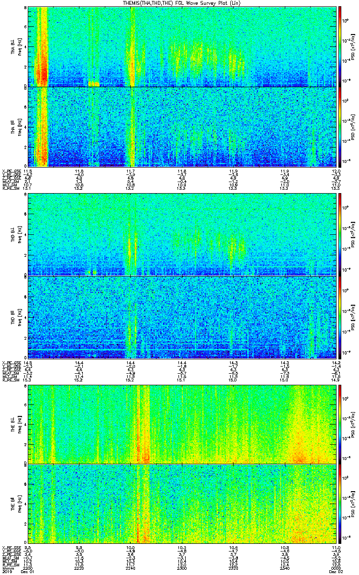359x575 pixels.
Task: Click the THD B∥ PSD color bar
Action: [340, 317]
